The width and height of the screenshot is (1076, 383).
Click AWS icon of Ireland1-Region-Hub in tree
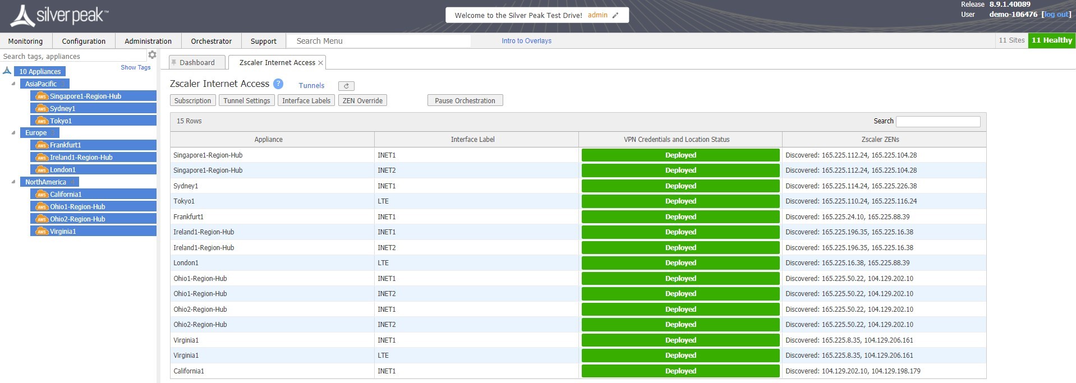click(x=42, y=157)
